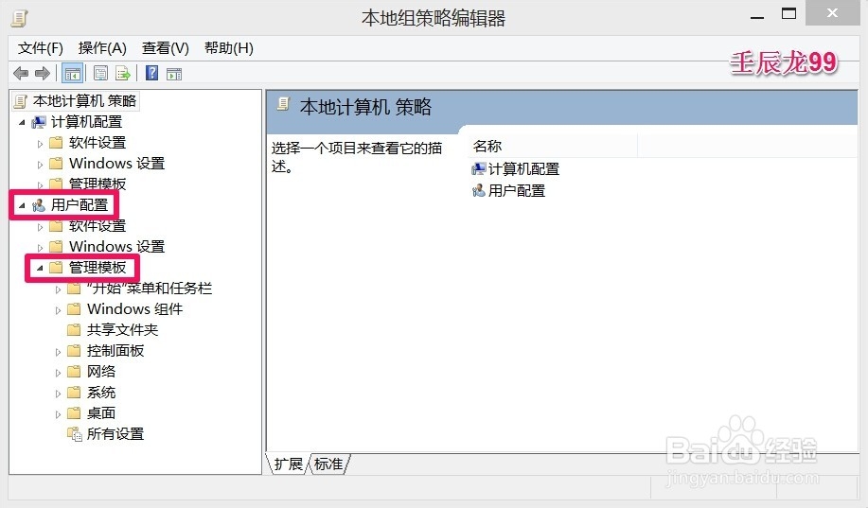
Task: Expand 软件设置 under 计算机配置
Action: pyautogui.click(x=40, y=144)
